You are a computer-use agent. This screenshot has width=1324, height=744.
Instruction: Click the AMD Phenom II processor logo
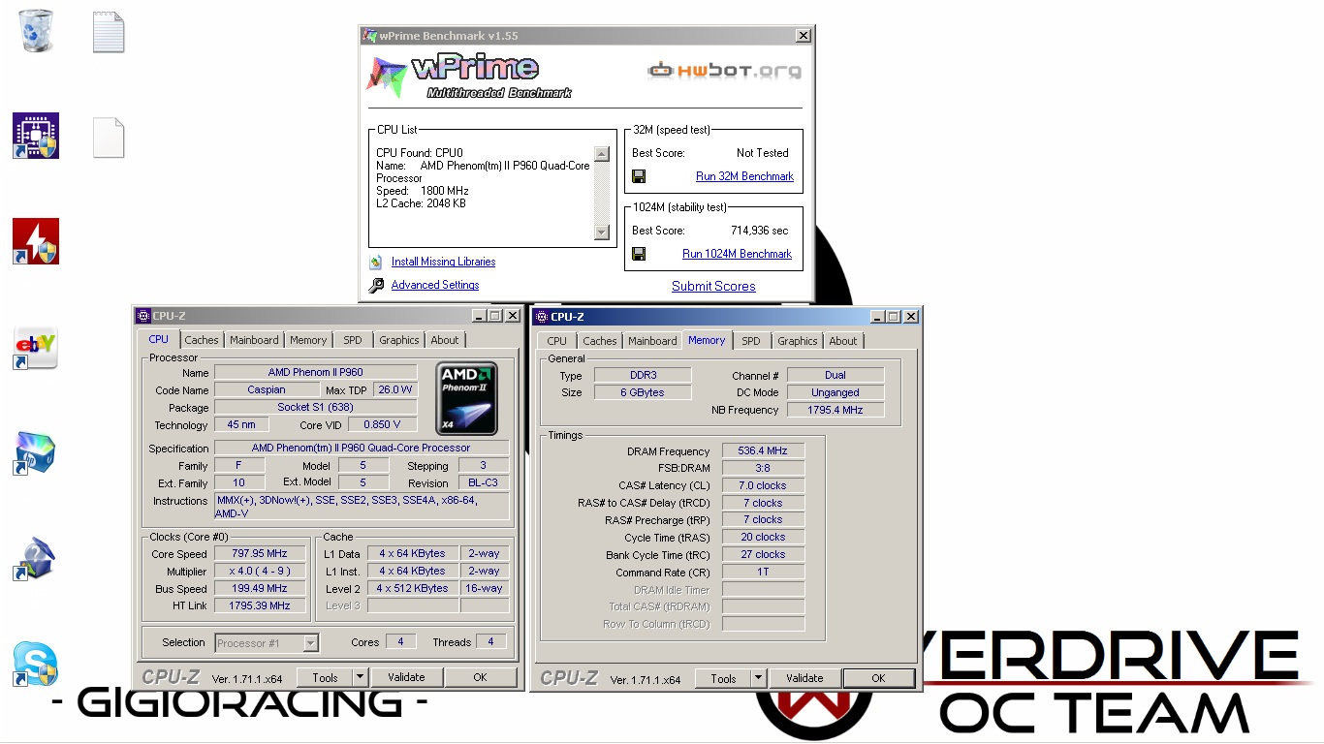coord(467,398)
